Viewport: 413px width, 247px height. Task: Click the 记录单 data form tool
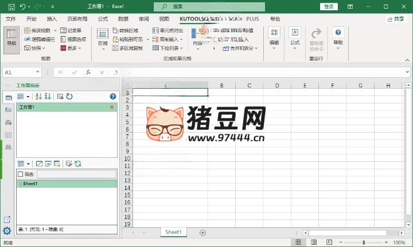(x=71, y=30)
